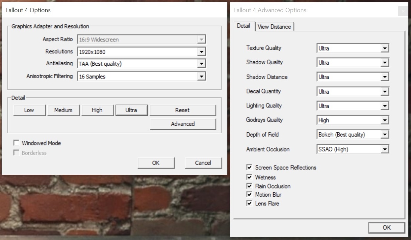Click Cancel in Fallout 4 Options
The image size is (411, 240).
point(203,163)
